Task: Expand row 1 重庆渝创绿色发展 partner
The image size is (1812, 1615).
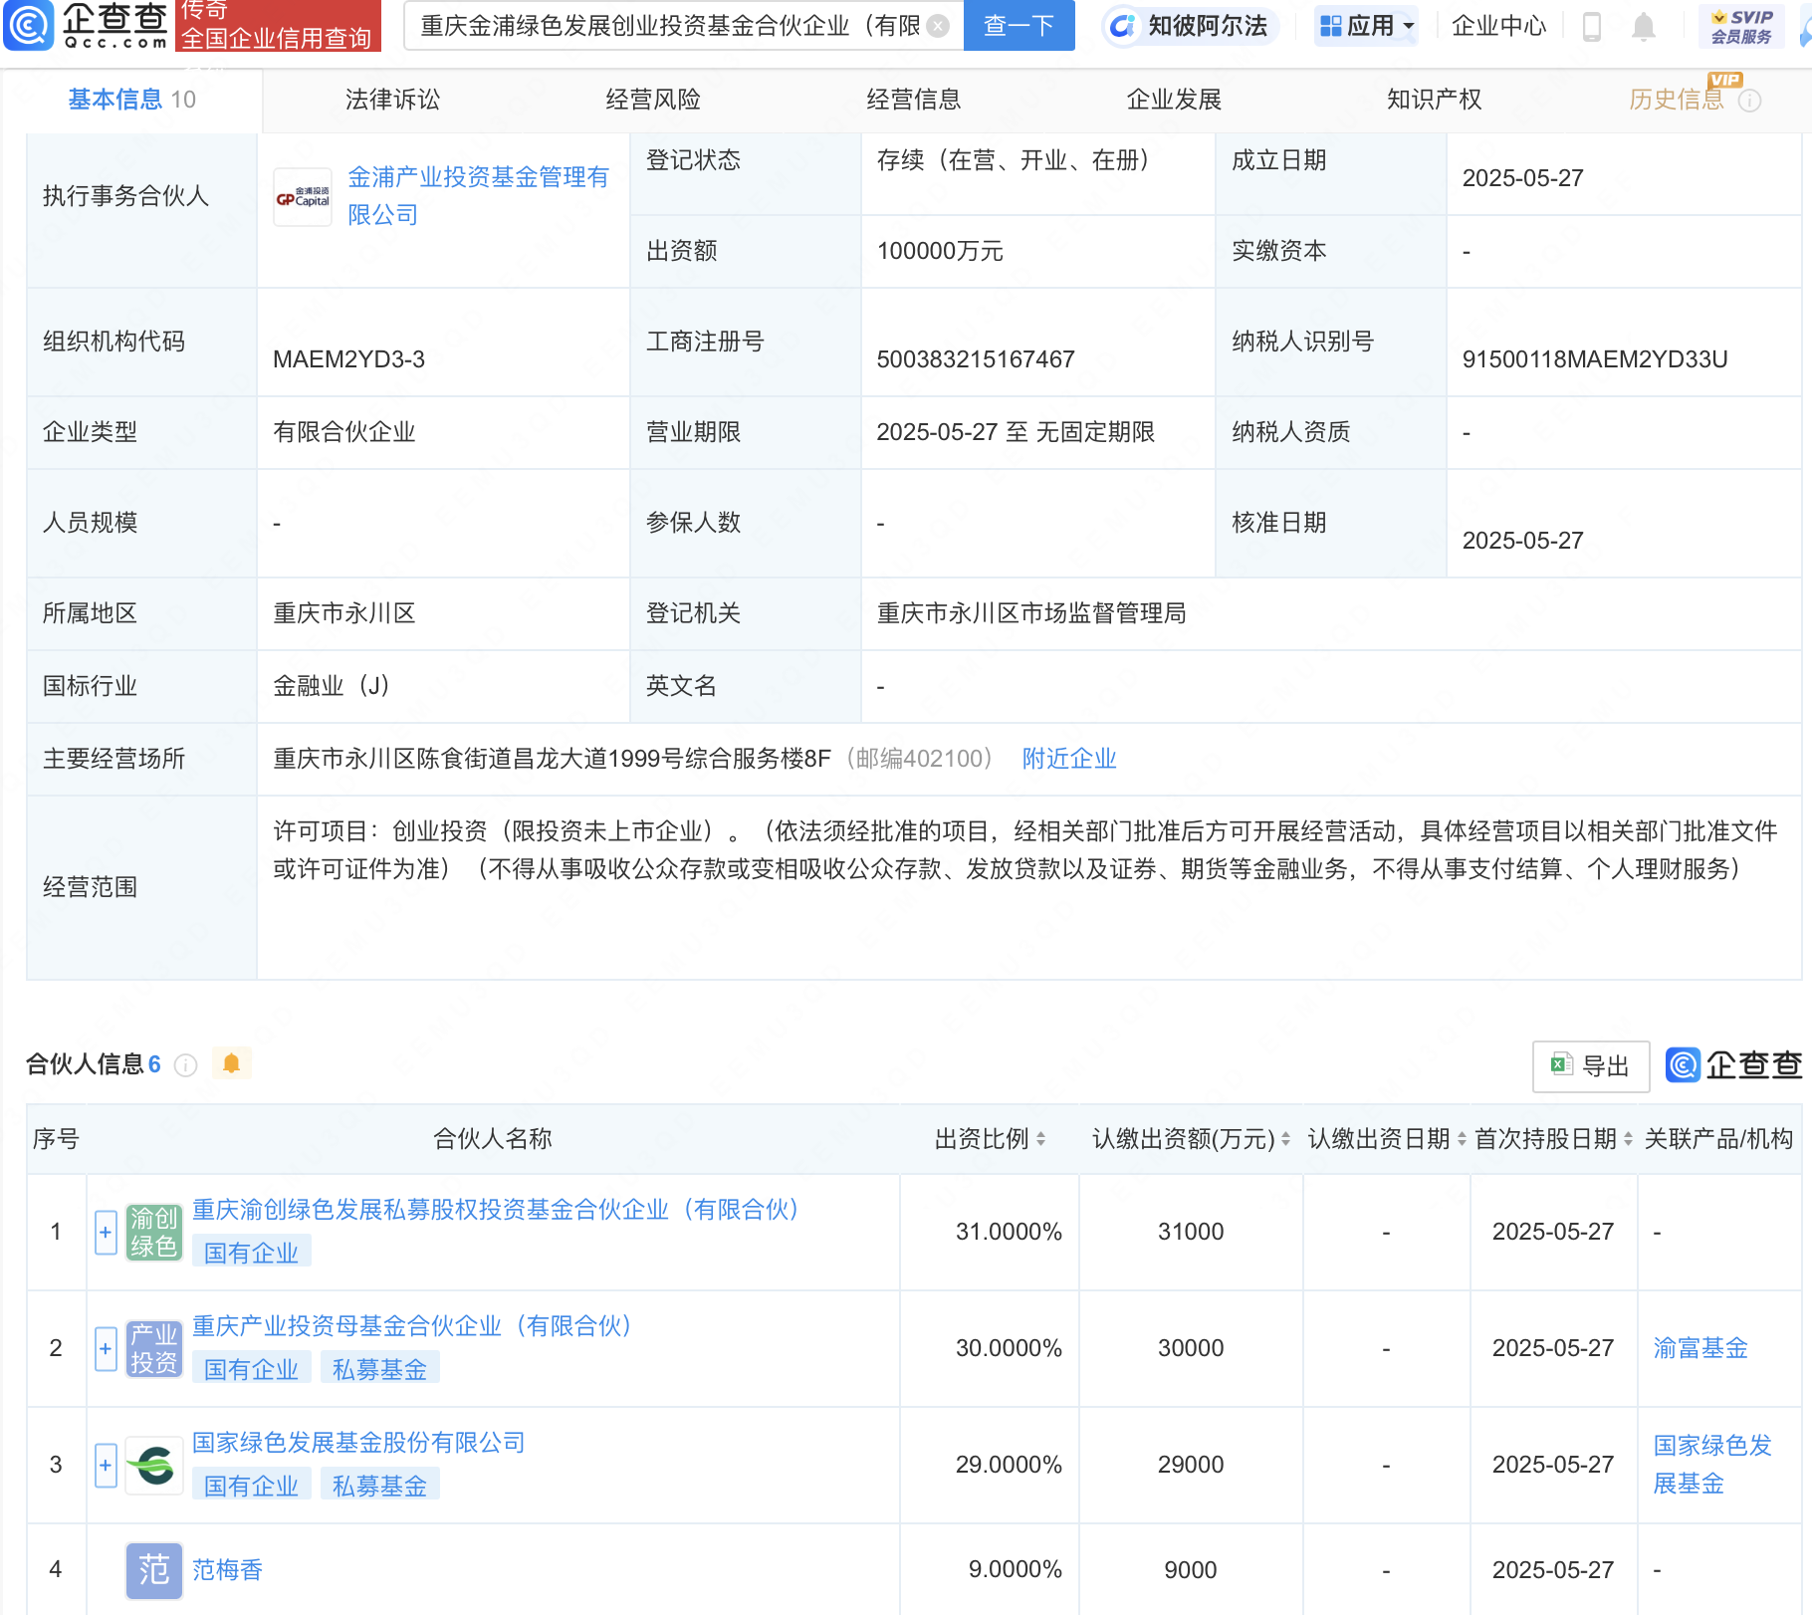Action: 106,1233
